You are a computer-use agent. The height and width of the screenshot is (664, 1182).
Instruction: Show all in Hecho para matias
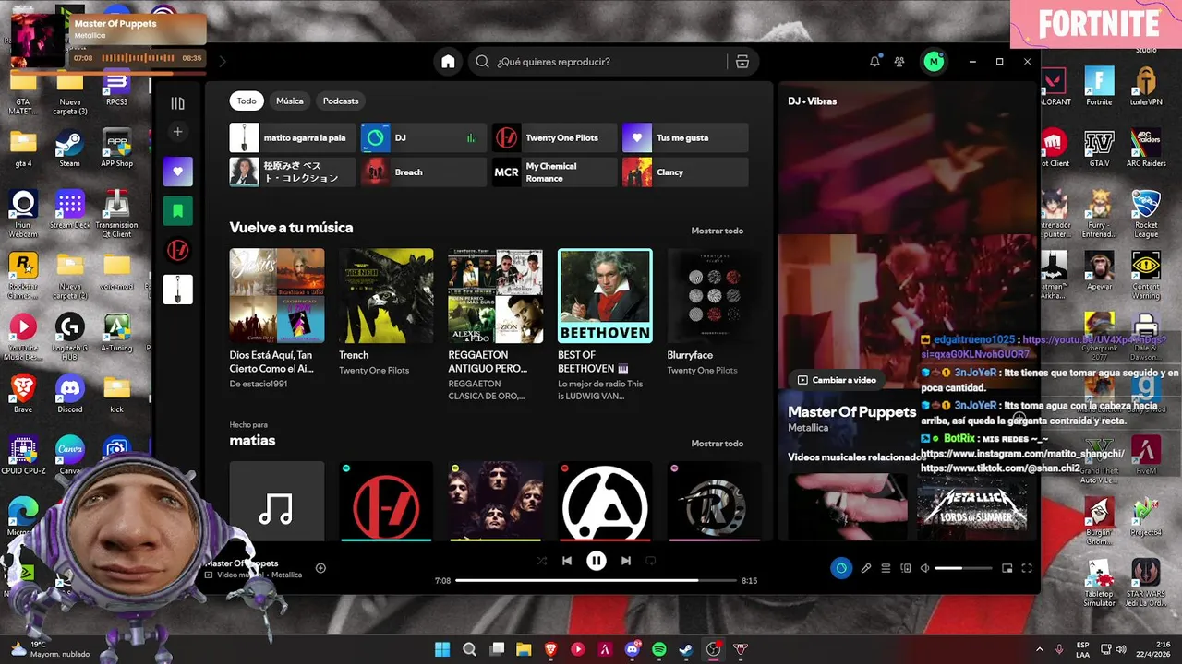click(x=717, y=444)
